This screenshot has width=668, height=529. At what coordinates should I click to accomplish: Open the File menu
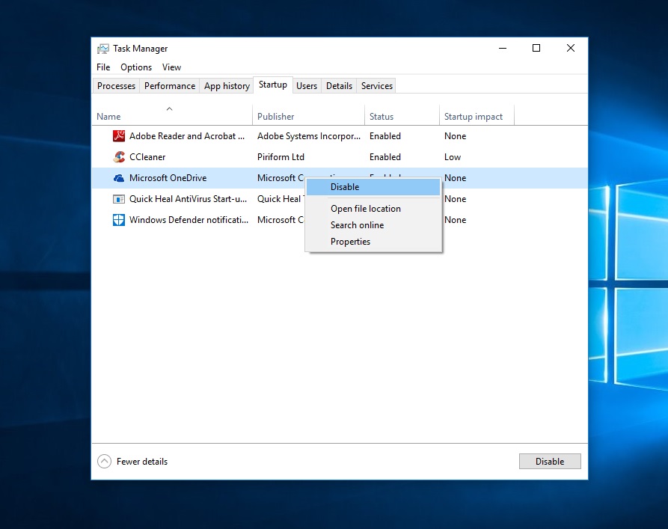click(x=103, y=67)
